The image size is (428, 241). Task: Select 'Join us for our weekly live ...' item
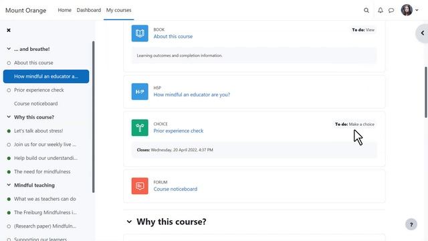pyautogui.click(x=45, y=145)
